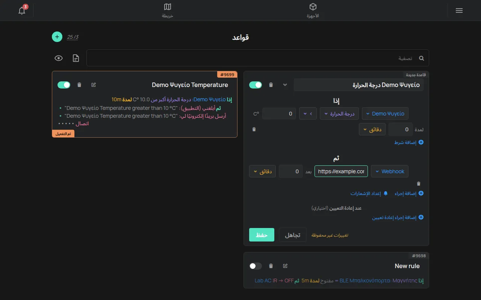Open the Webhook action type dropdown
481x300 pixels.
pos(390,171)
